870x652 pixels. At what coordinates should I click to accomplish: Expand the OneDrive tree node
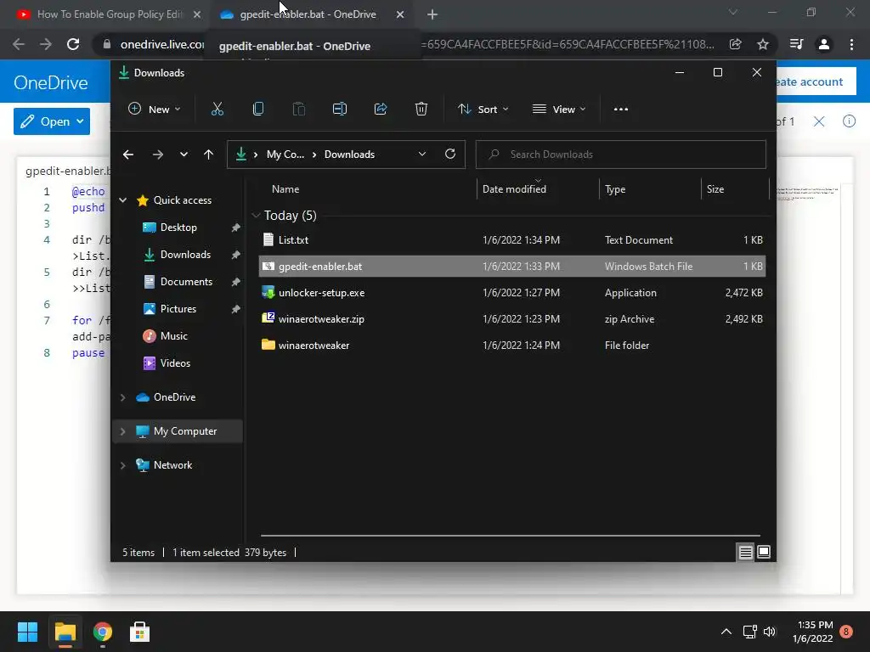click(122, 397)
